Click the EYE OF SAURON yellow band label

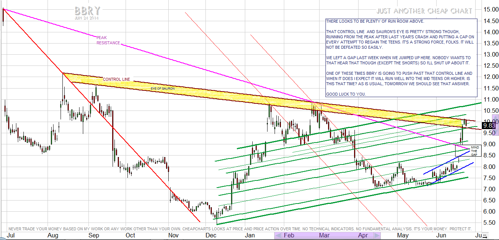(x=162, y=89)
